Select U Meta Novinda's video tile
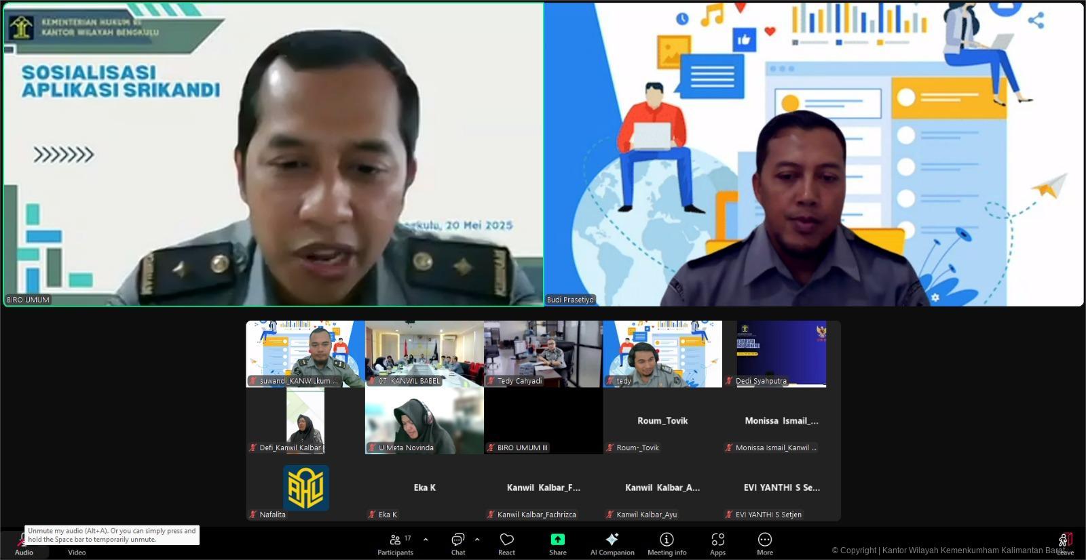Viewport: 1086px width, 560px height. [x=424, y=420]
